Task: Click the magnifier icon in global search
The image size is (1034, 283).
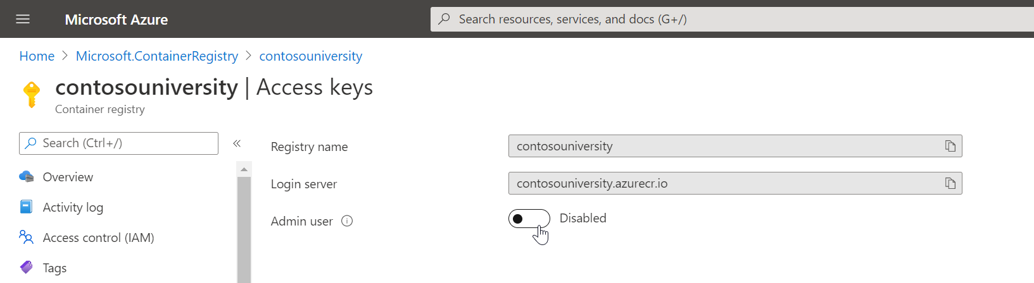Action: [444, 19]
